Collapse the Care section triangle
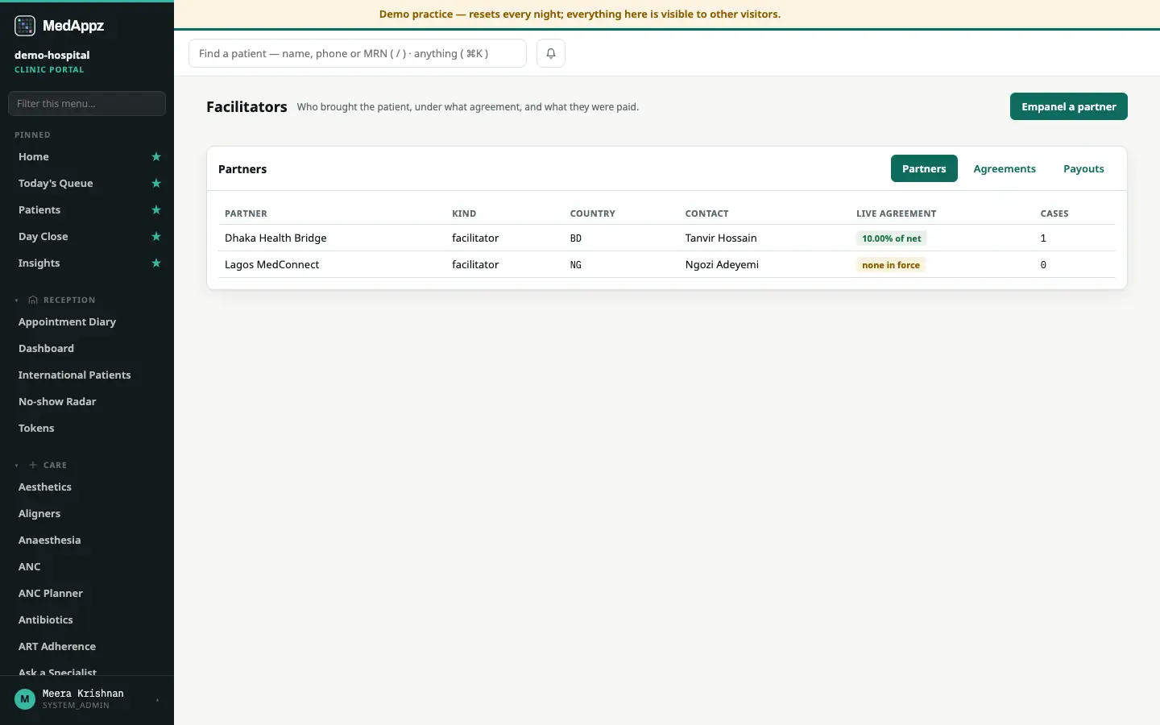Image resolution: width=1160 pixels, height=725 pixels. [x=17, y=466]
